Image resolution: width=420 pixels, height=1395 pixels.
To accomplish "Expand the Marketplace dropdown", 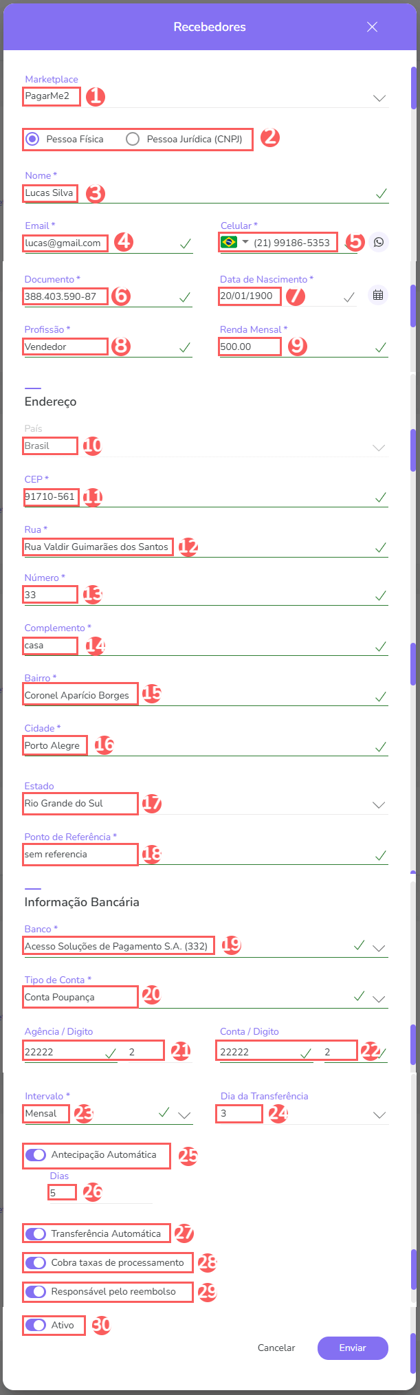I will point(379,98).
